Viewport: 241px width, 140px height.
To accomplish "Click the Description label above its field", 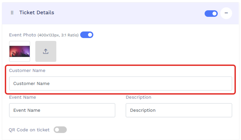I will coord(138,97).
